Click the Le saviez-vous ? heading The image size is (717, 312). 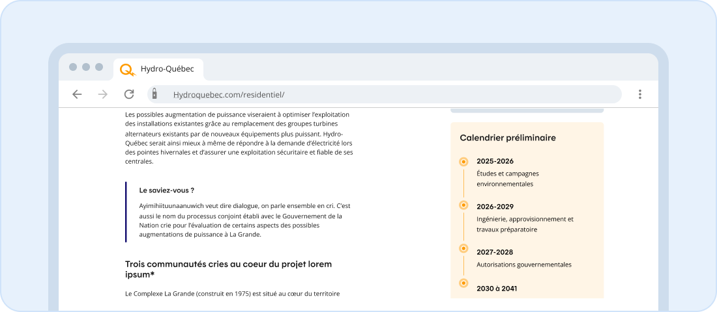click(x=167, y=190)
